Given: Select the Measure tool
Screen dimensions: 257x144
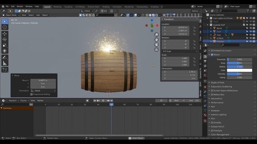Looking at the screenshot, I should 5,63.
